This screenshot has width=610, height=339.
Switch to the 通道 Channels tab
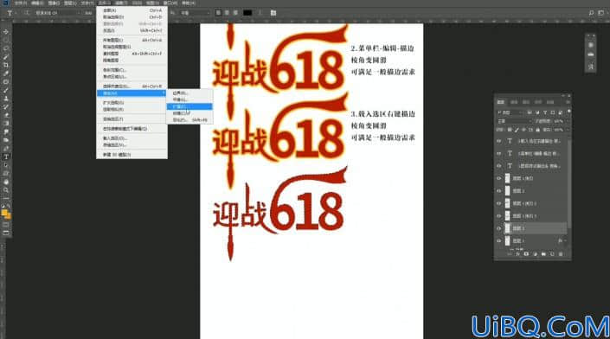514,102
